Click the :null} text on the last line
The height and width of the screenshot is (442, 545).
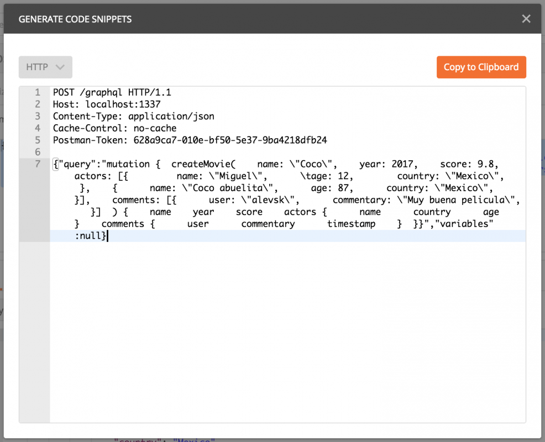click(91, 236)
